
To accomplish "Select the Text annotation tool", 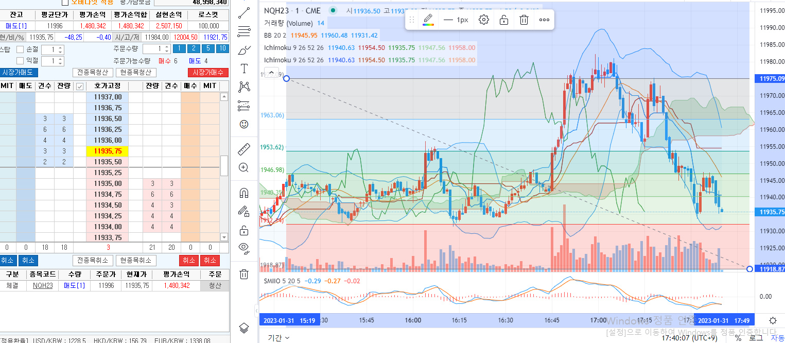I will coord(244,68).
